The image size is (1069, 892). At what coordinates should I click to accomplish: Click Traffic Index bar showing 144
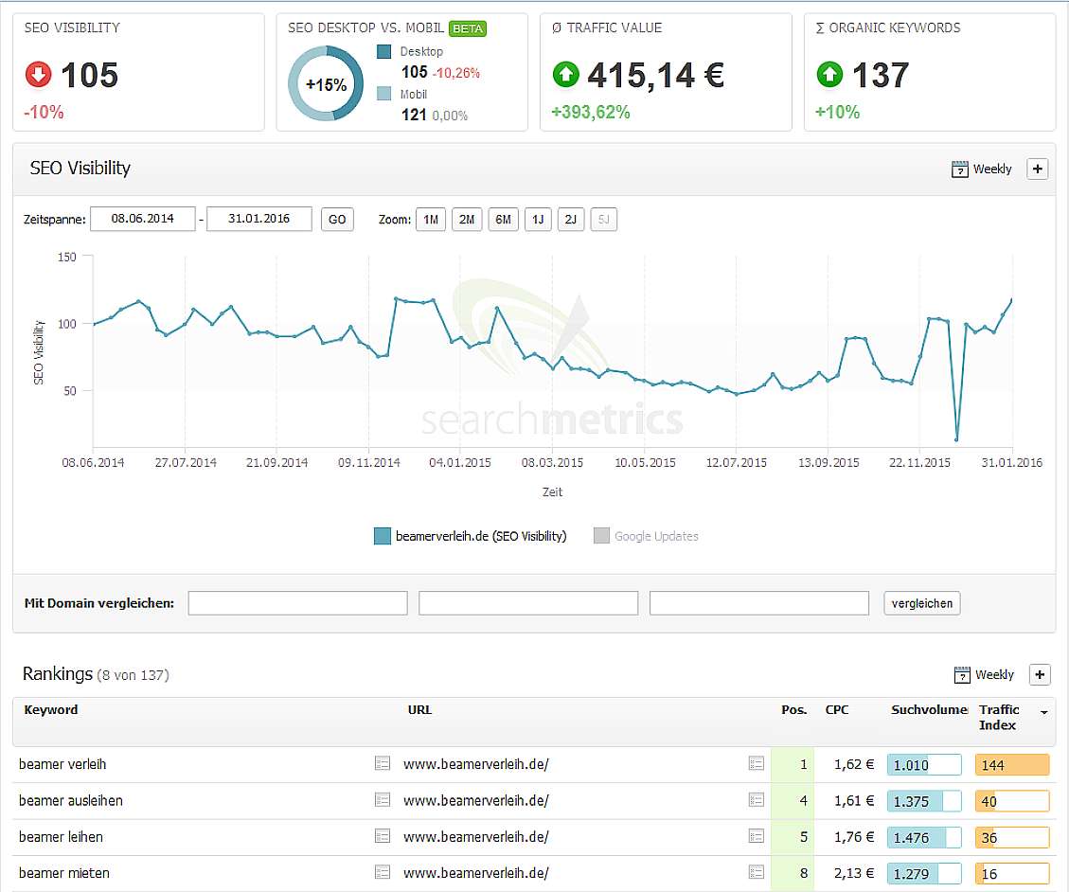1012,764
